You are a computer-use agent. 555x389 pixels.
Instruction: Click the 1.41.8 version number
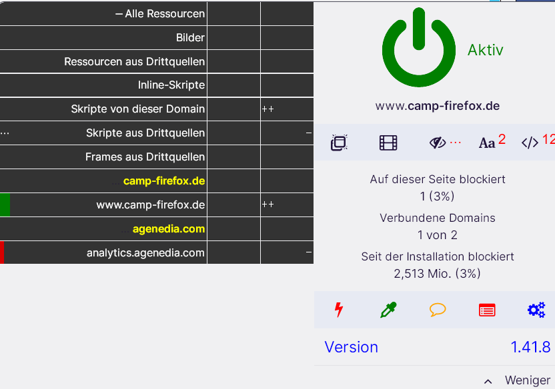coord(530,347)
